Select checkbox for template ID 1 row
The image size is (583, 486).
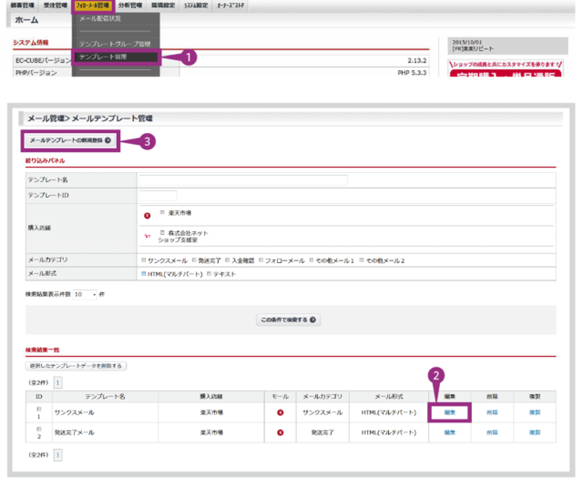point(39,409)
